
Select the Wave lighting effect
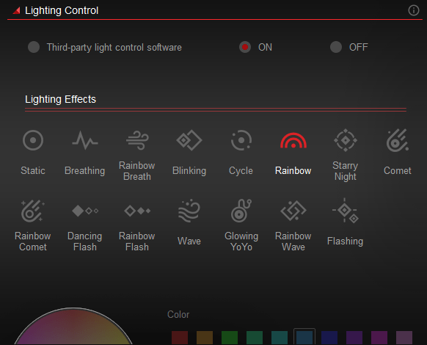[x=189, y=211]
